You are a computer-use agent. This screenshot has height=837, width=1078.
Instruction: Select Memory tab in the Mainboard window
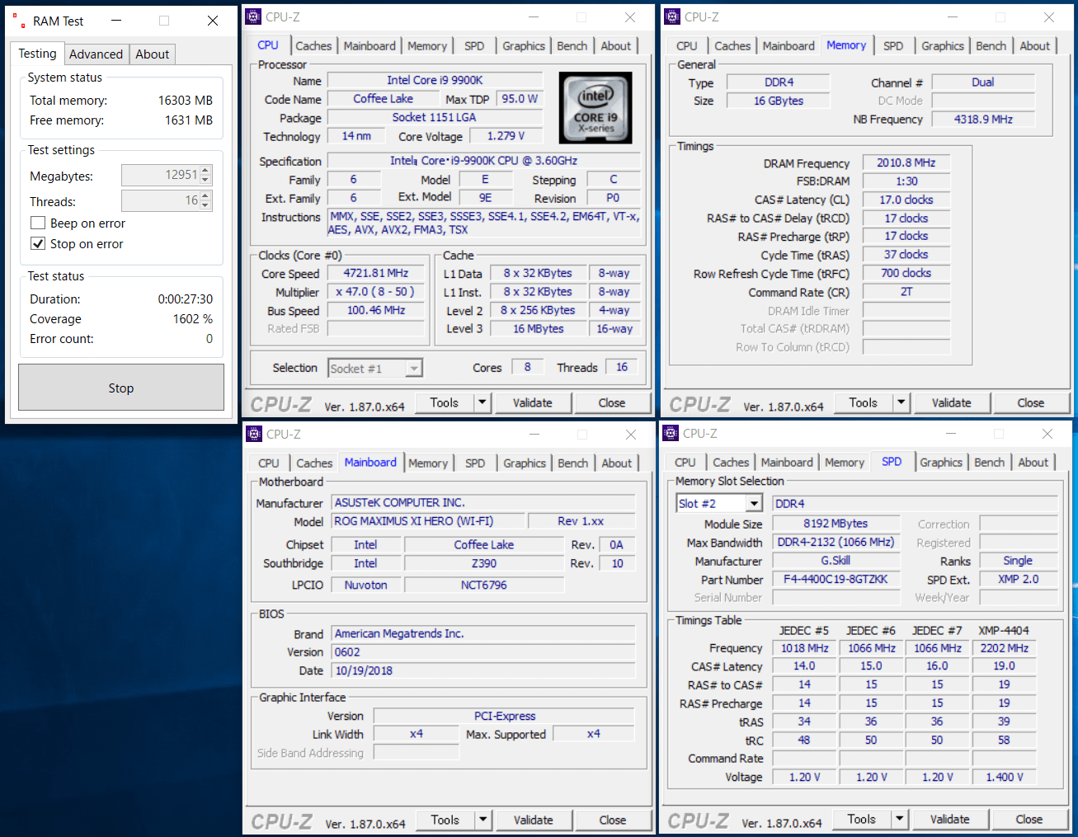pyautogui.click(x=428, y=463)
